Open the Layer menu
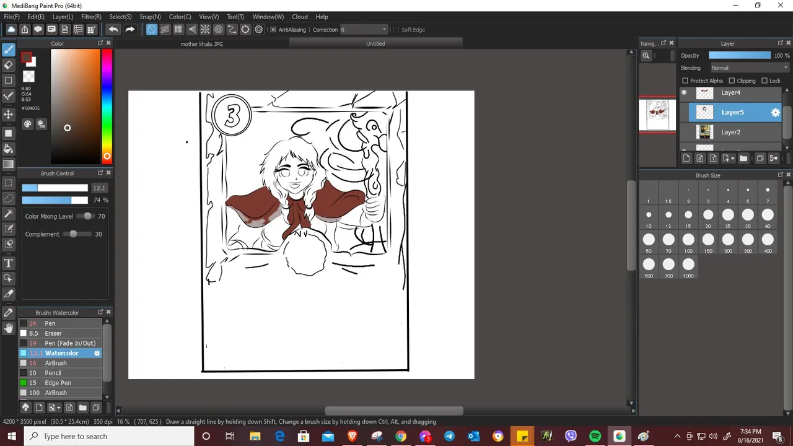Screen dimensions: 793x446 click(63, 17)
